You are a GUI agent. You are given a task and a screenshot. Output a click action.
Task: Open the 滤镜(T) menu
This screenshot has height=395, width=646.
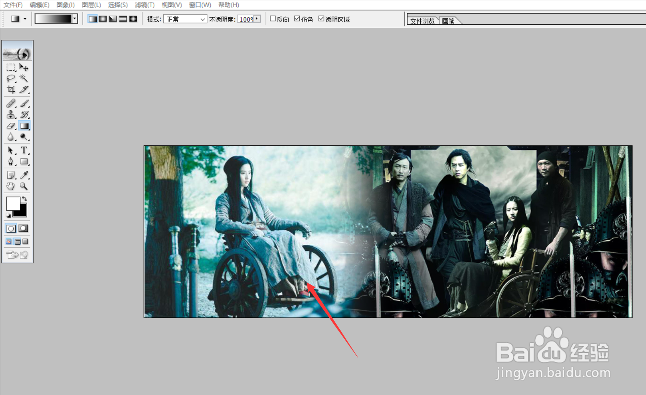144,5
